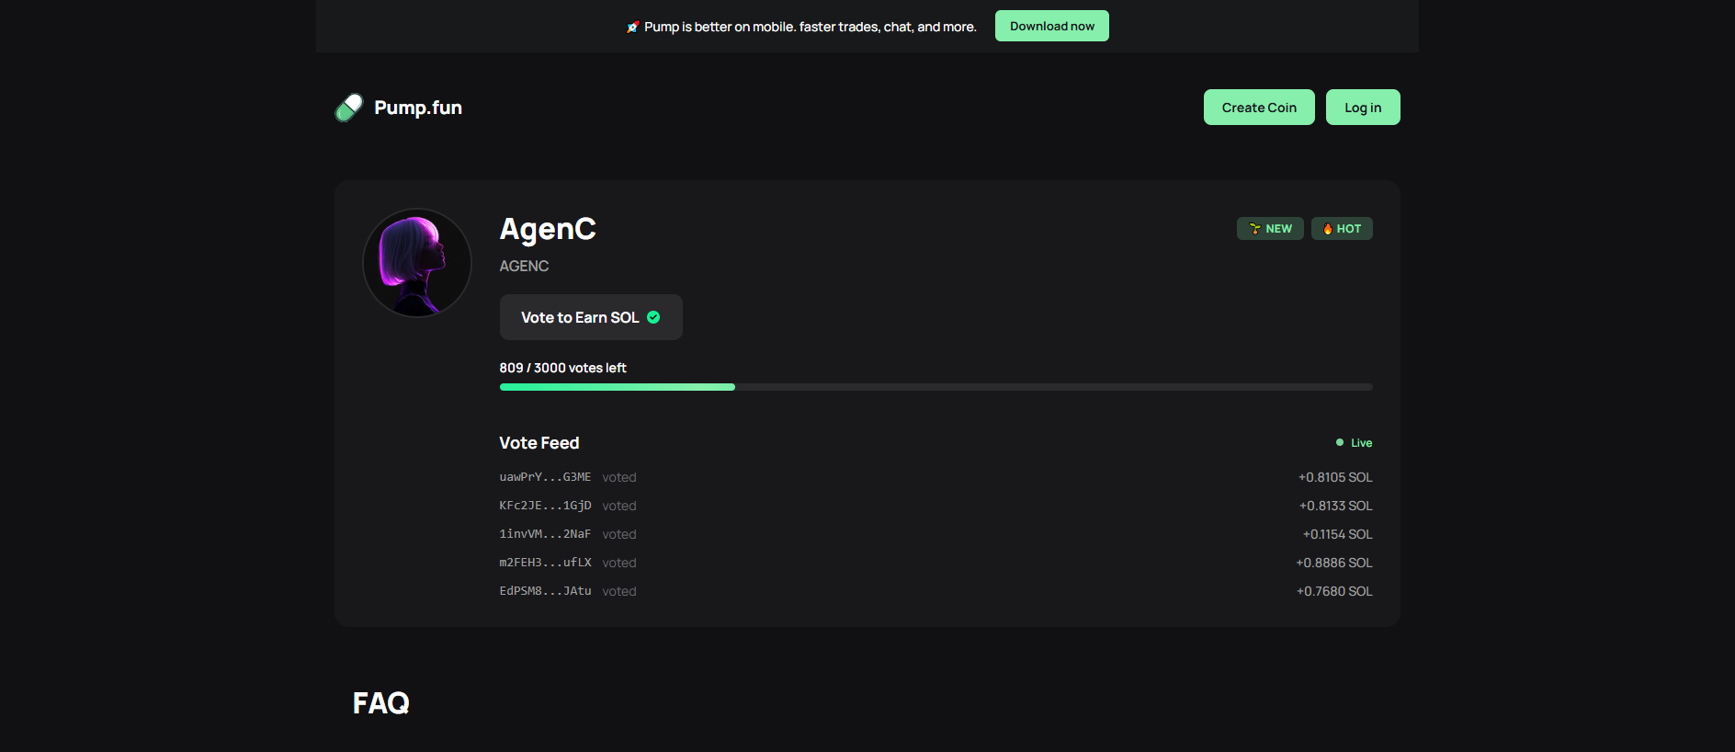Click the +0.7680 SOL reward value
This screenshot has height=752, width=1735.
pyautogui.click(x=1334, y=591)
